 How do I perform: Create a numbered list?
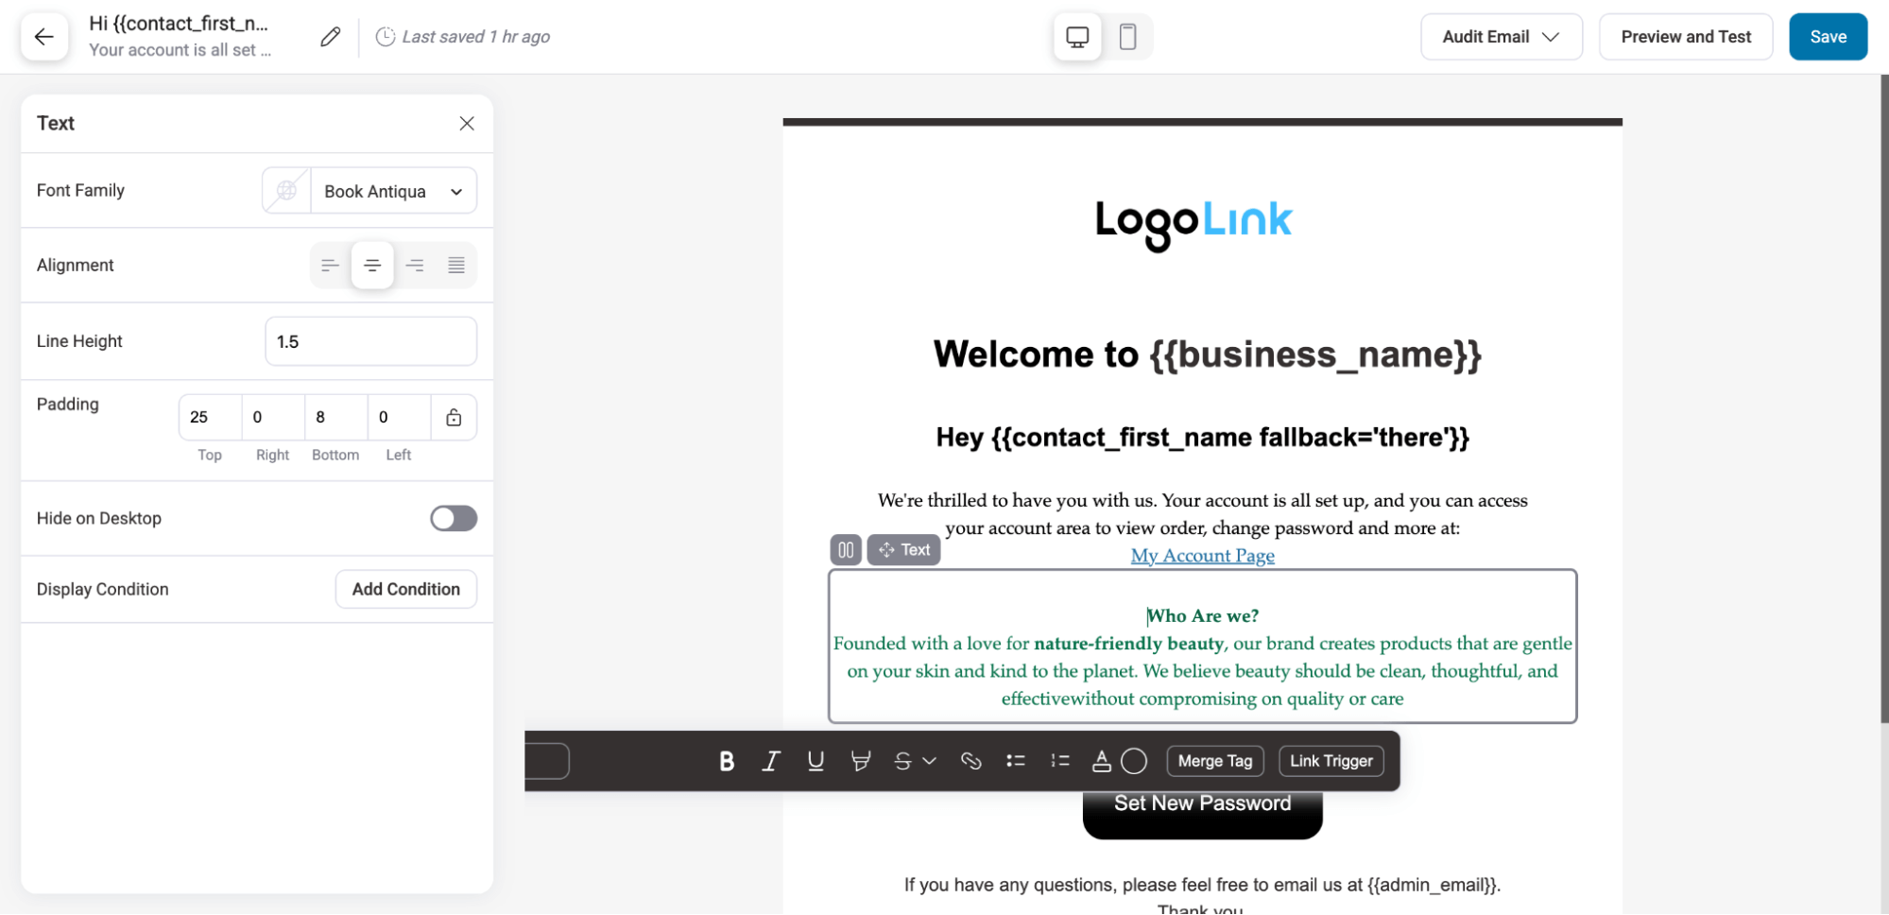click(1059, 761)
